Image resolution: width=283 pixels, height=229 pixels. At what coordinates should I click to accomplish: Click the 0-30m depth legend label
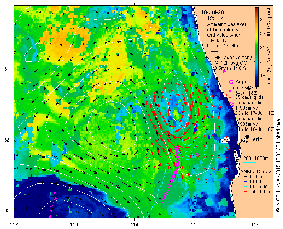click(x=255, y=177)
